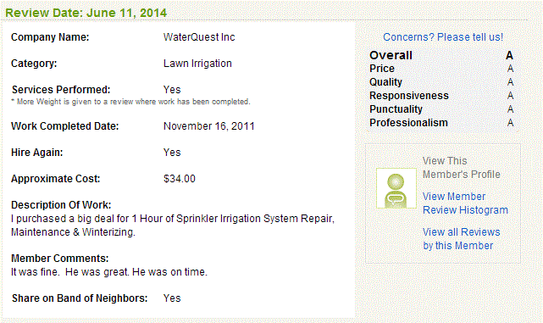
Task: Open View Member Review Histogram link
Action: (x=465, y=203)
